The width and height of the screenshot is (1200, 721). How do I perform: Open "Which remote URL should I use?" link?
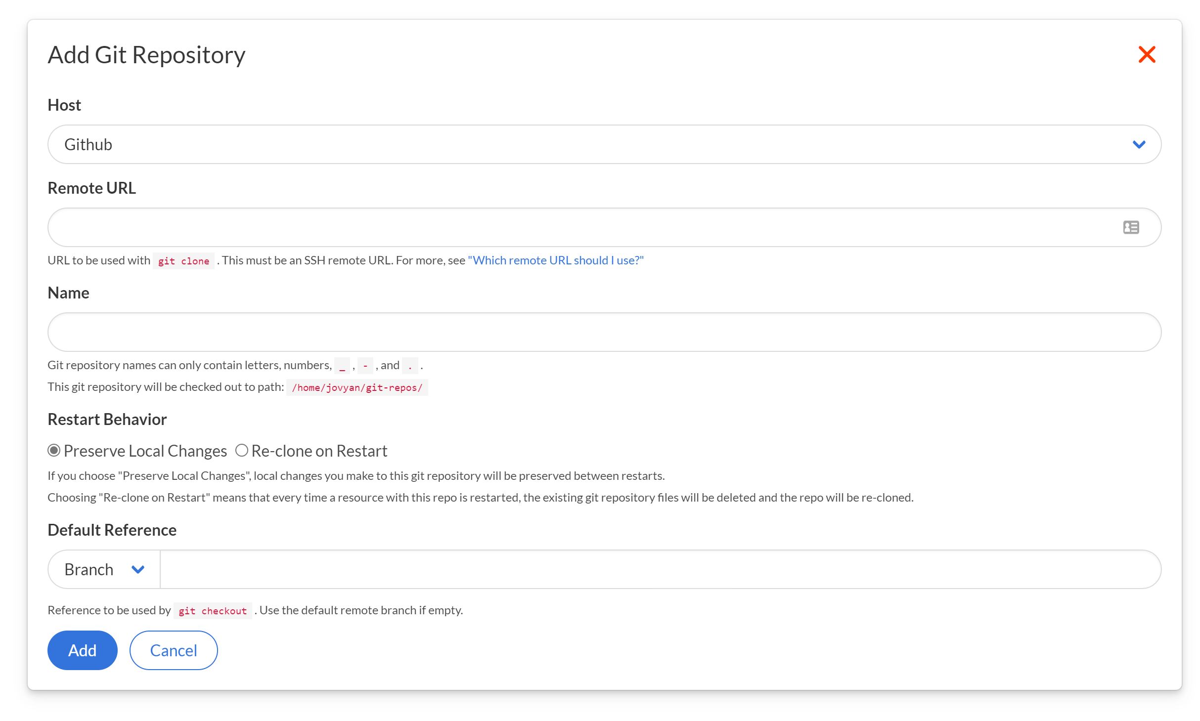tap(556, 260)
